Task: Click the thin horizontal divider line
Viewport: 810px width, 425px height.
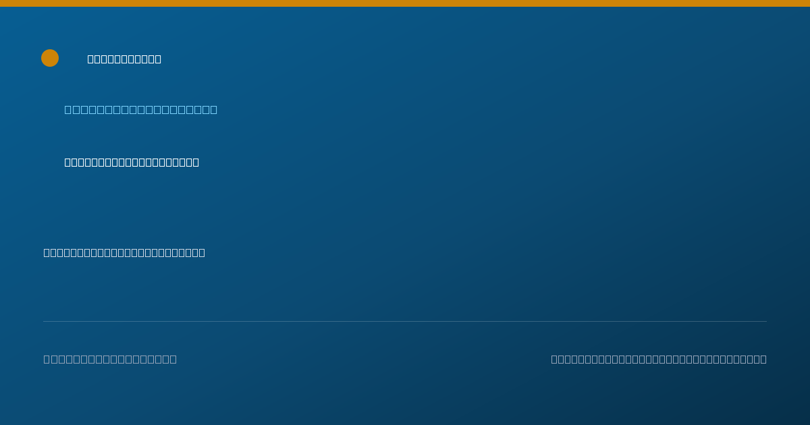Action: 405,321
